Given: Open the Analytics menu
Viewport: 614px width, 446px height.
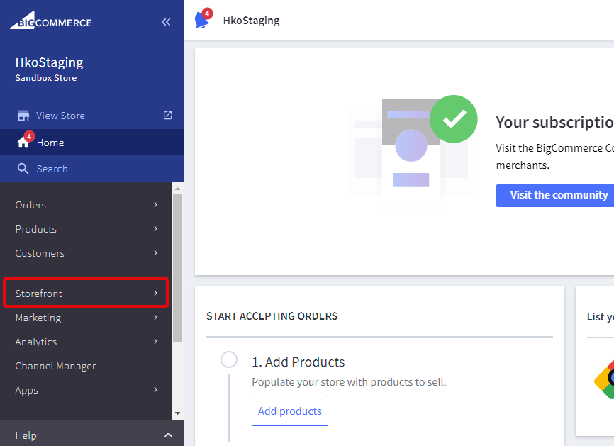Looking at the screenshot, I should [86, 342].
